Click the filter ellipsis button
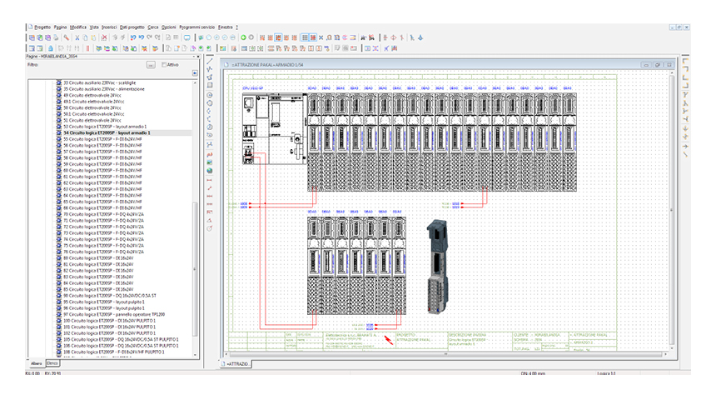 [151, 65]
